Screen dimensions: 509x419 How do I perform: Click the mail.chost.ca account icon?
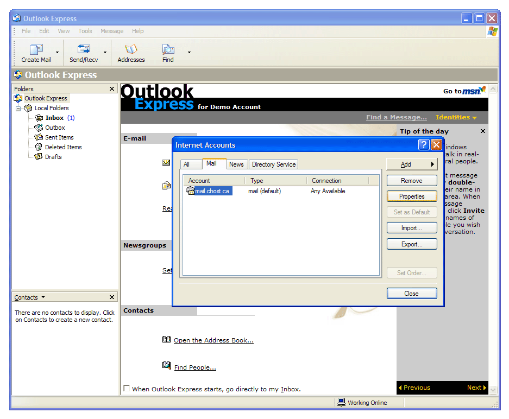coord(190,191)
